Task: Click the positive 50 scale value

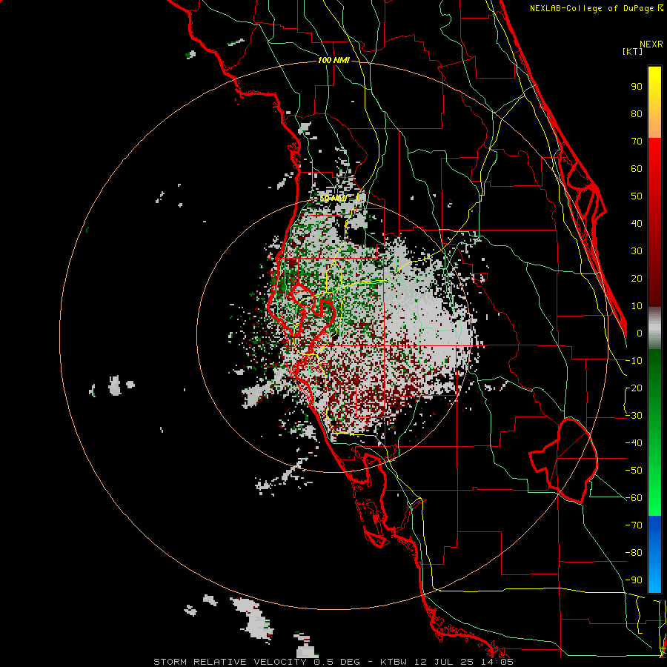Action: tap(637, 196)
